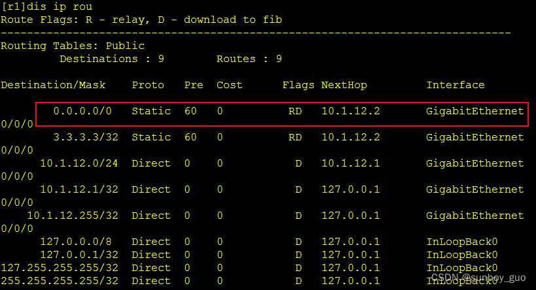Click the 'Flags' column header
The height and width of the screenshot is (290, 536).
(x=298, y=85)
